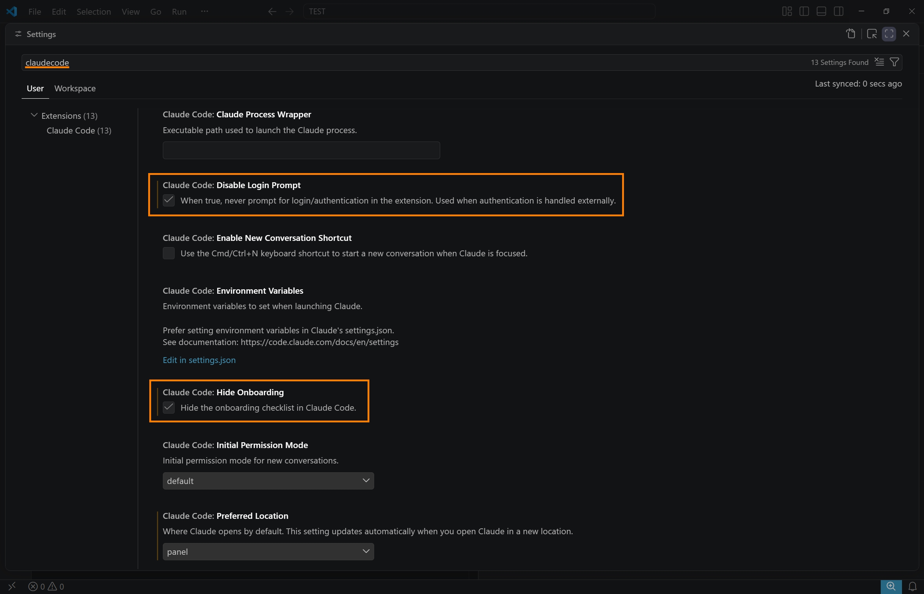The height and width of the screenshot is (594, 924).
Task: Toggle the highlighted maximize Settings editor icon
Action: pyautogui.click(x=889, y=34)
